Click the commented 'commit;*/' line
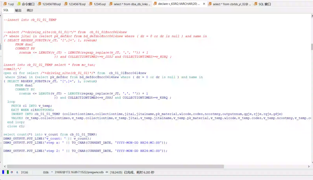313x180 pixels. [x=12, y=69]
